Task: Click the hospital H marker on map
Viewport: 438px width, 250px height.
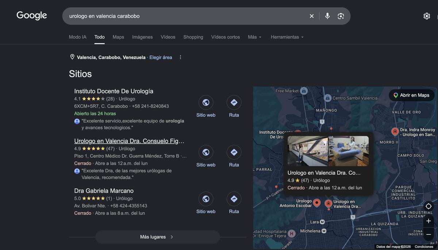Action: click(x=291, y=233)
